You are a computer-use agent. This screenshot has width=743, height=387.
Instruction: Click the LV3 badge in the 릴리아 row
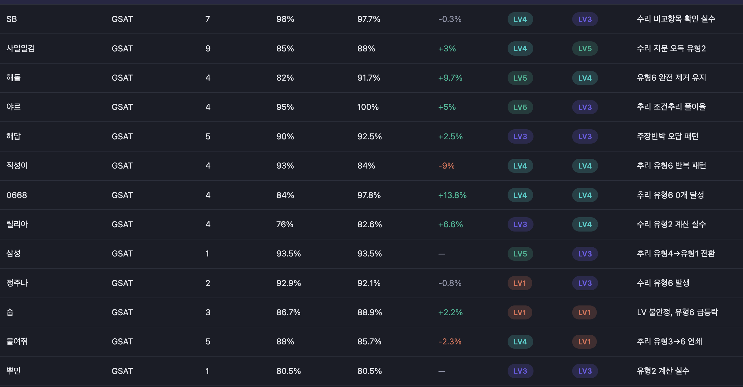pos(520,225)
